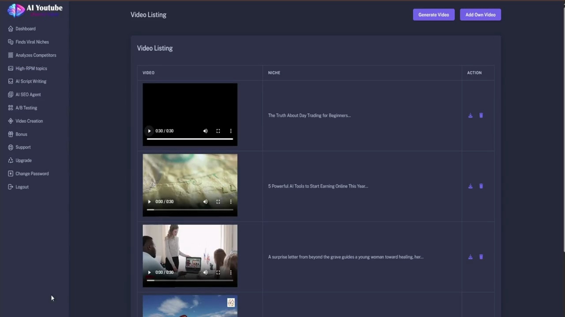The height and width of the screenshot is (317, 565).
Task: Select the Upgrade link
Action: [23, 161]
